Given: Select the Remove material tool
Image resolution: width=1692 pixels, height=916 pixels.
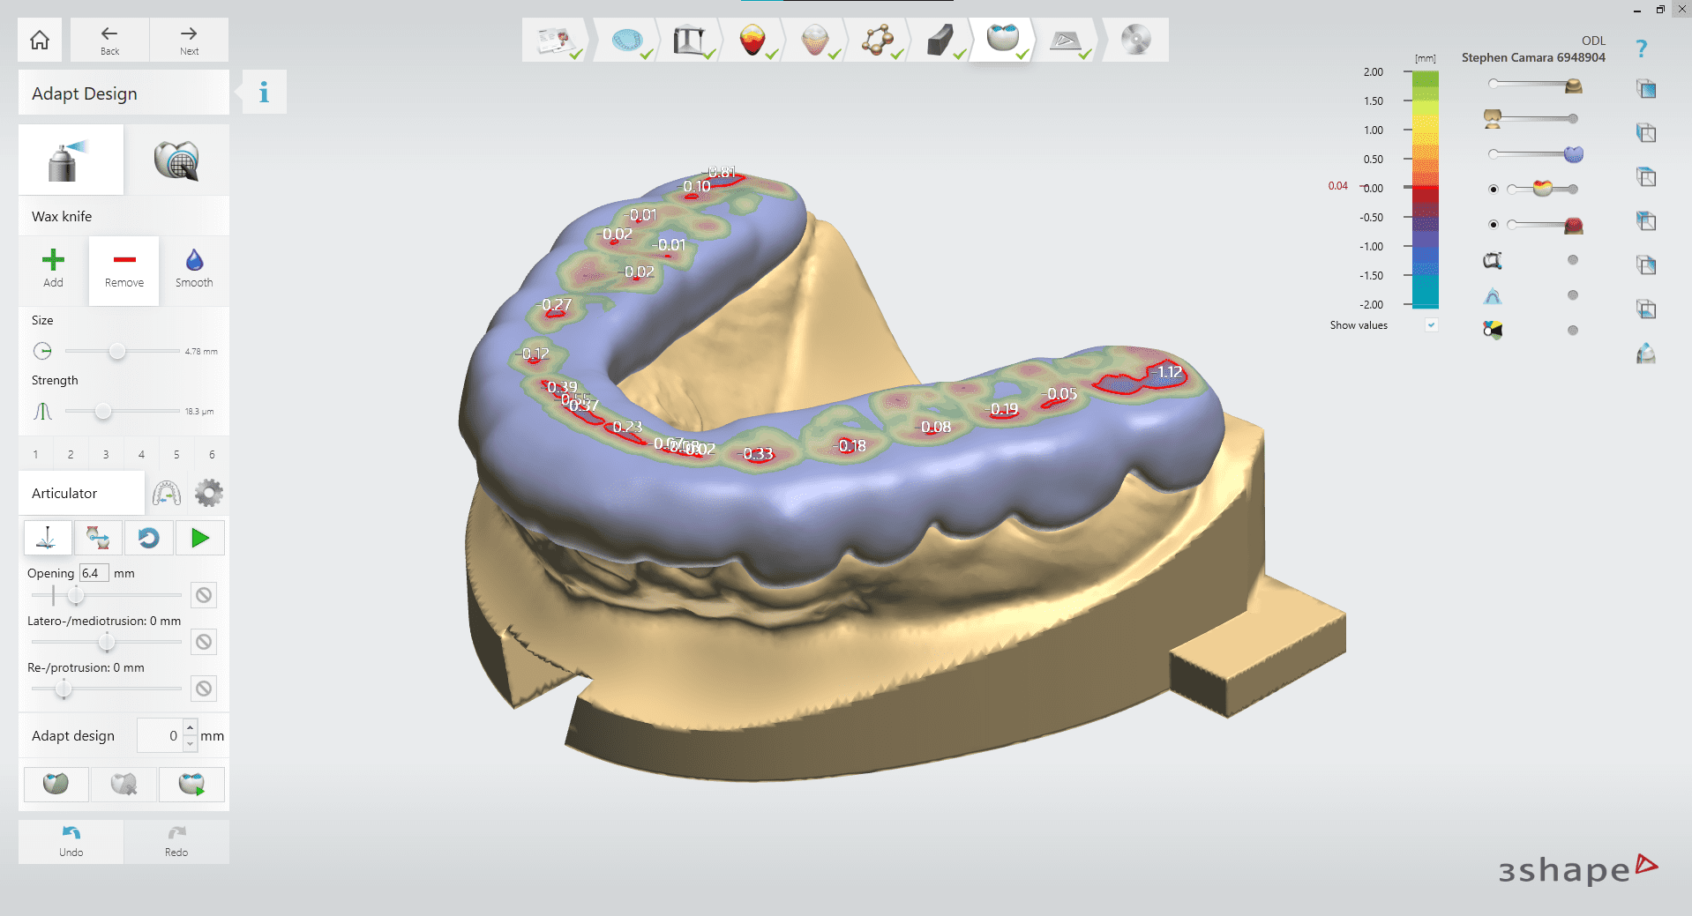Looking at the screenshot, I should [124, 267].
